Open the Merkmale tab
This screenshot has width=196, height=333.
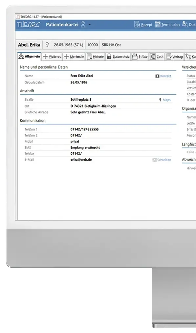coord(74,56)
